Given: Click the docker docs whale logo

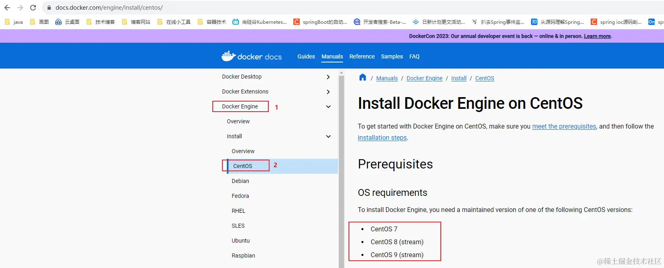Looking at the screenshot, I should click(251, 56).
